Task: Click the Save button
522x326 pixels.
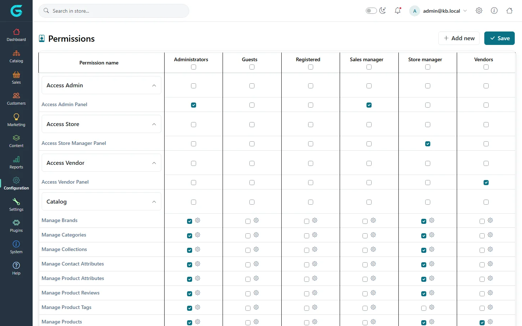Action: coord(500,38)
